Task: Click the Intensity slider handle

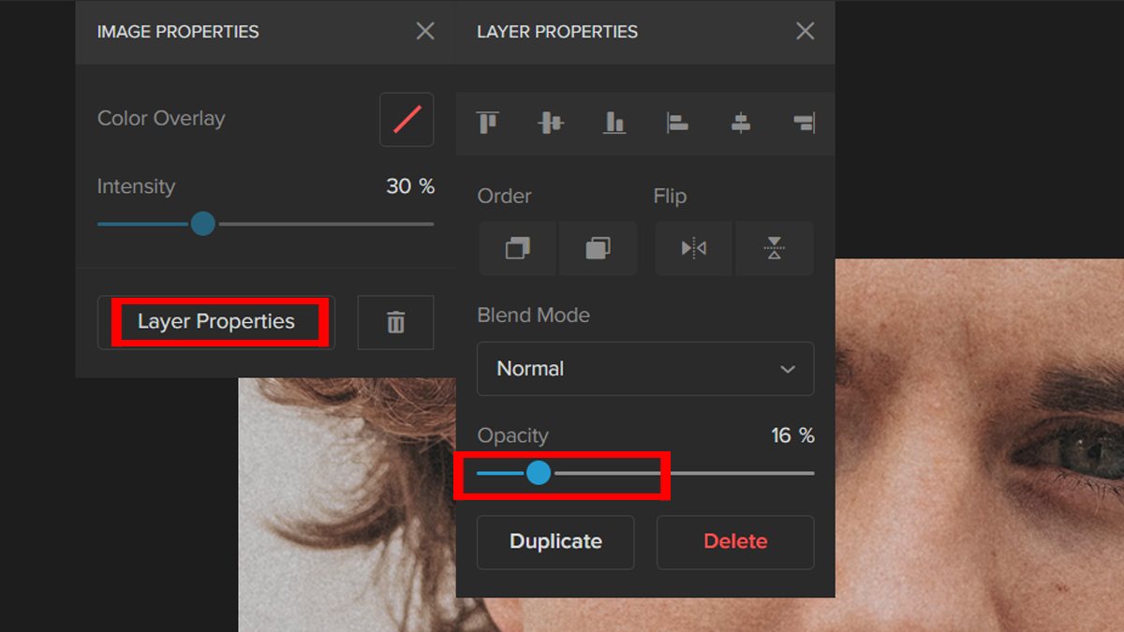Action: click(x=203, y=224)
